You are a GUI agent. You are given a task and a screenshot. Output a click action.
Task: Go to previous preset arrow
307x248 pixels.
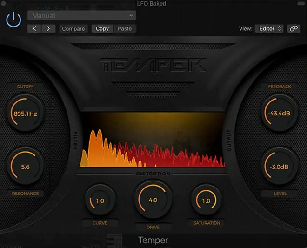(x=34, y=29)
